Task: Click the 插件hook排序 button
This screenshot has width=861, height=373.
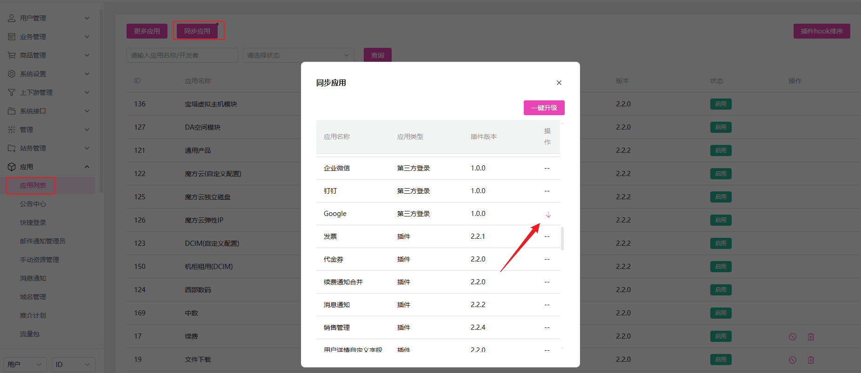Action: 822,31
